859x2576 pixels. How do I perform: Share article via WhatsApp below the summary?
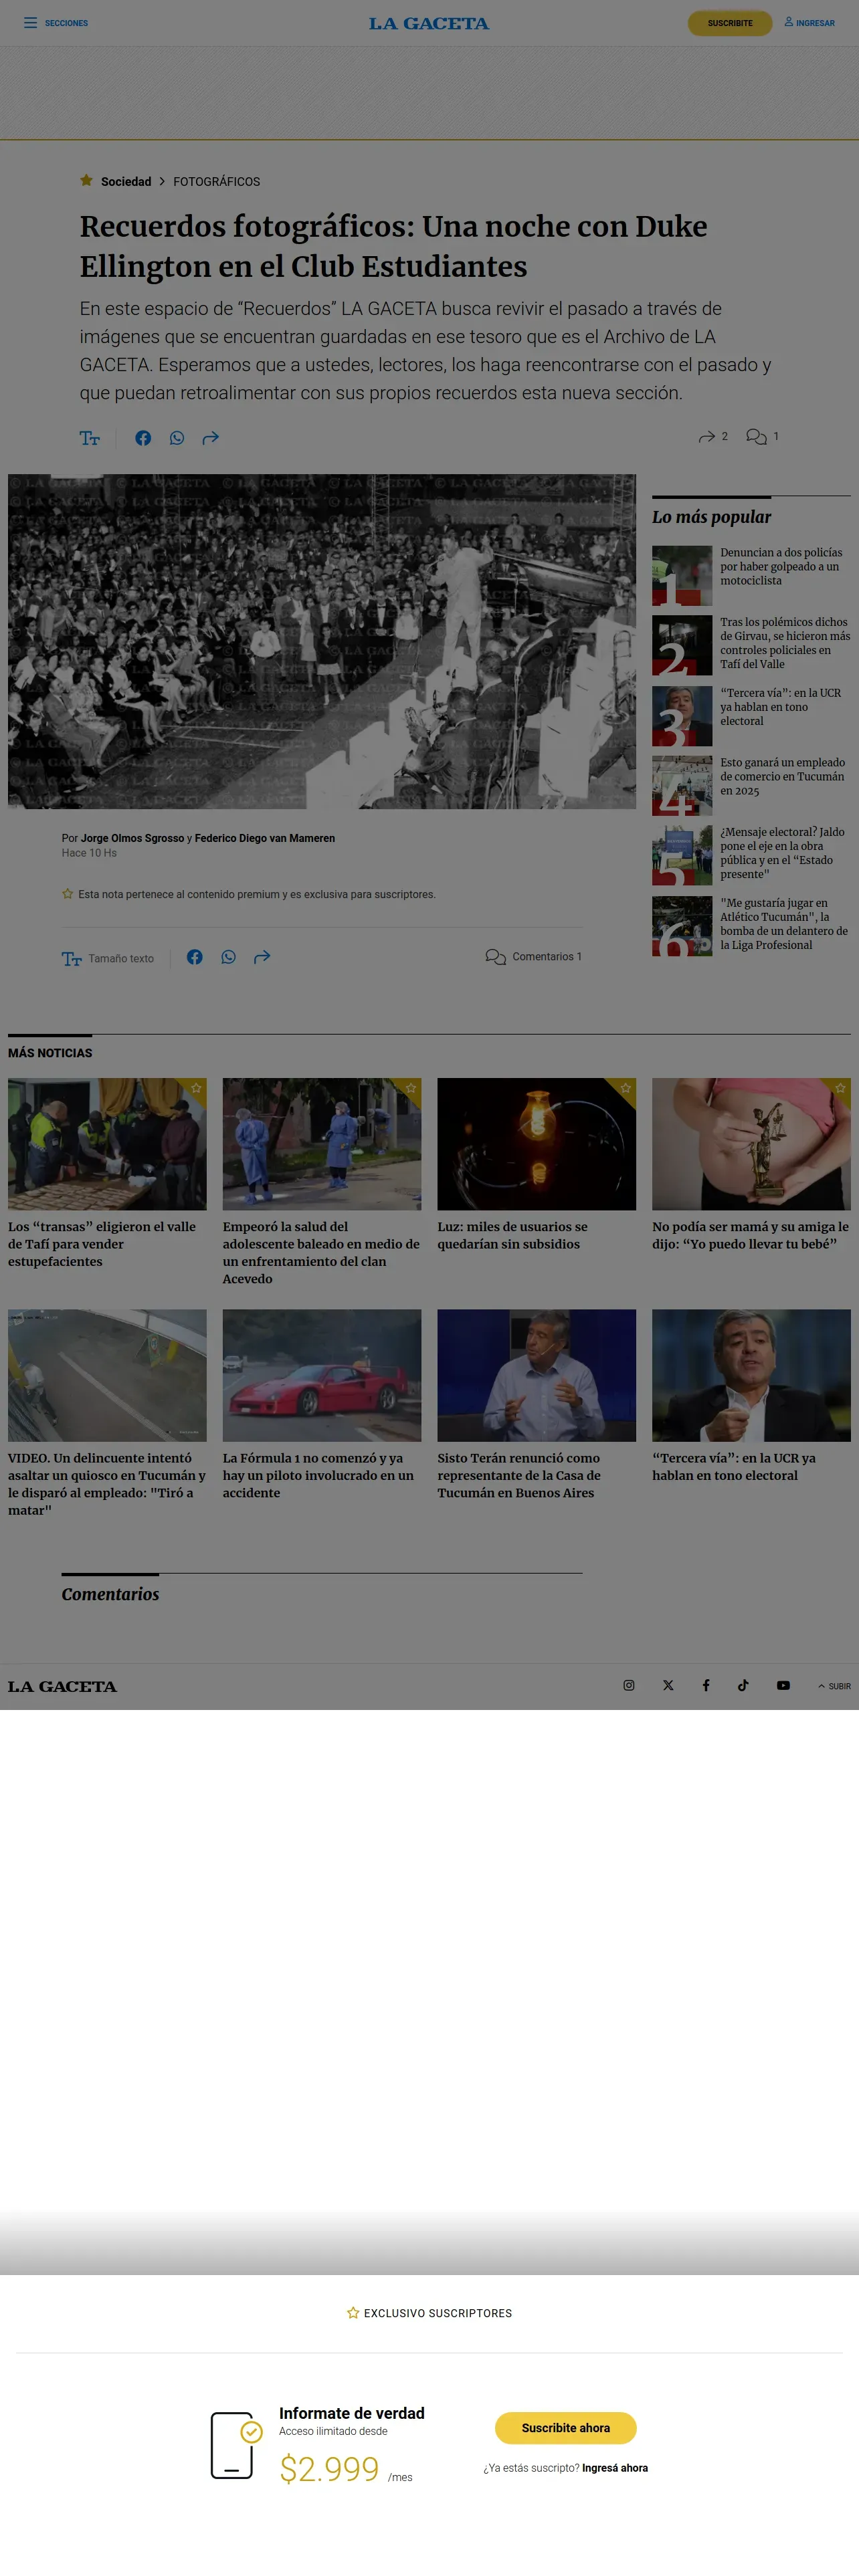click(x=177, y=438)
